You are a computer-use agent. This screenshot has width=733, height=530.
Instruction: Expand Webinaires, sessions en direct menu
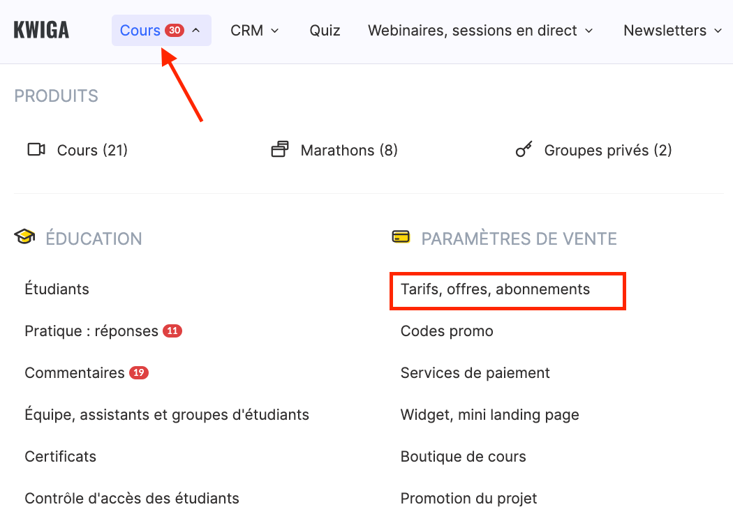(x=480, y=31)
